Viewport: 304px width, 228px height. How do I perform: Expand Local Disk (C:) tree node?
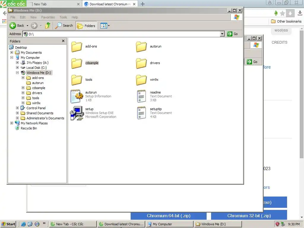tap(17, 68)
